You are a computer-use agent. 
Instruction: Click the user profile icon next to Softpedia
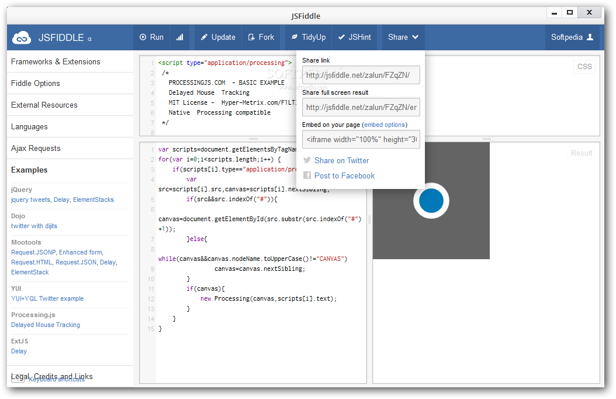point(590,37)
